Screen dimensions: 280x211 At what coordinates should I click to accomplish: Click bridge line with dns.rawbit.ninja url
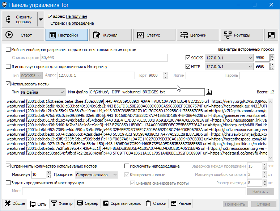[x=137, y=134]
